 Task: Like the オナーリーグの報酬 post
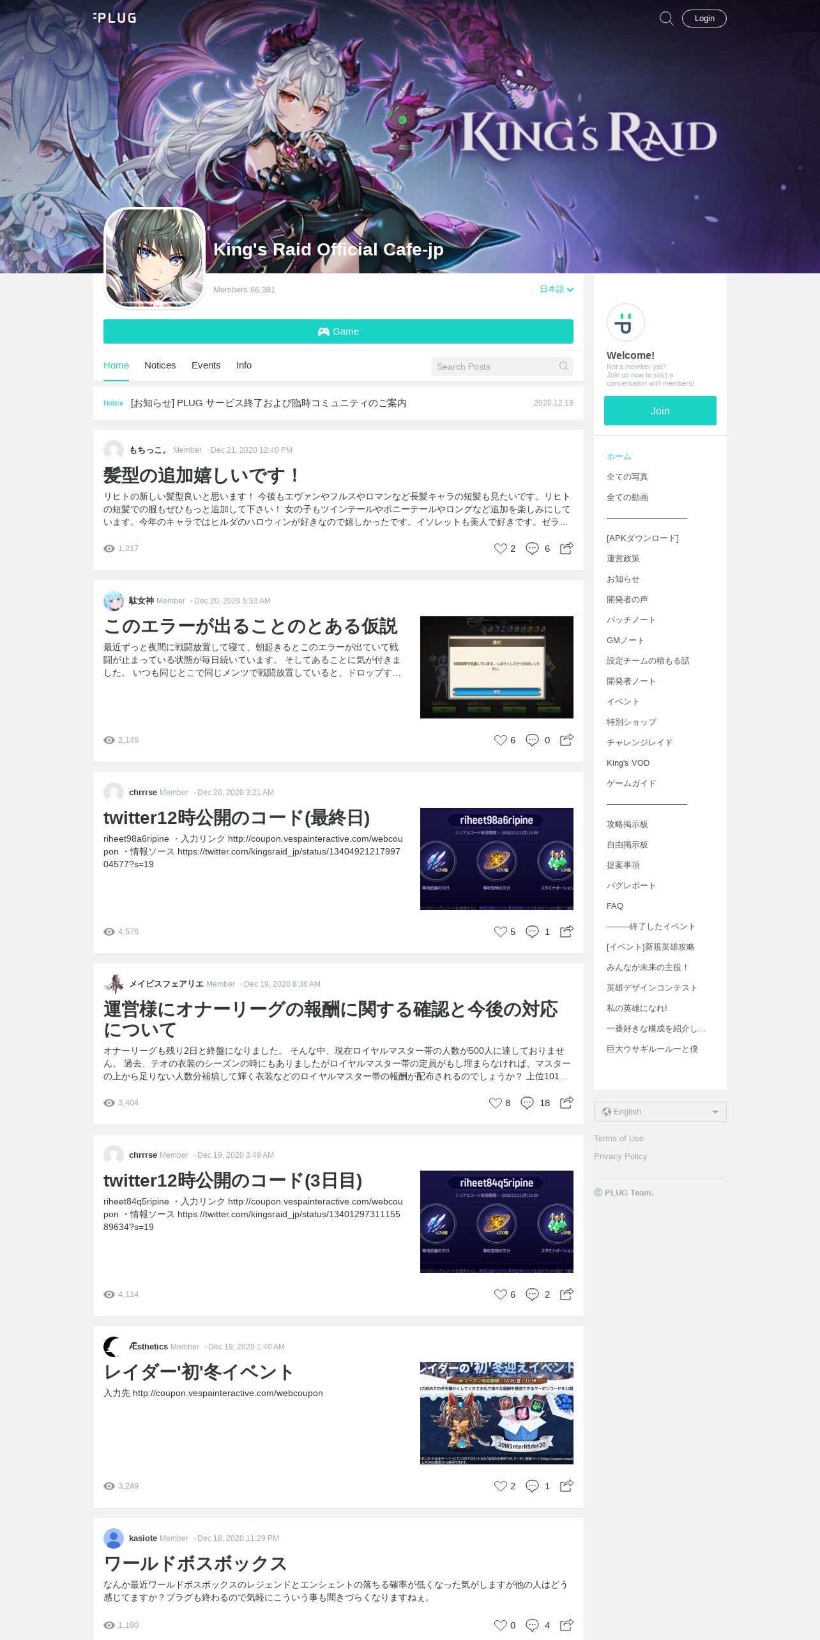(x=495, y=1103)
